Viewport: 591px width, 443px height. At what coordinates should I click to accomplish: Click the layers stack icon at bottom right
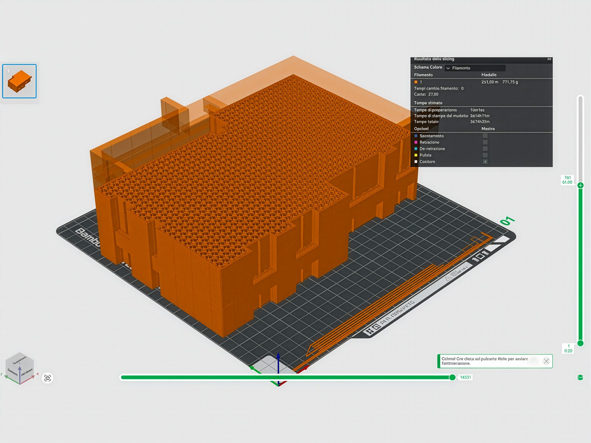580,377
